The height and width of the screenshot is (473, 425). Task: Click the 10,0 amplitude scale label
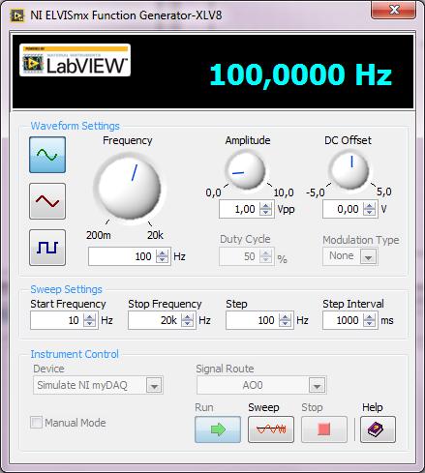(x=284, y=192)
